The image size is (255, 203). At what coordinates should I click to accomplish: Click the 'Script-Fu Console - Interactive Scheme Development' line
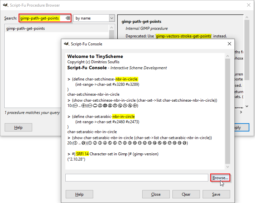tap(117, 68)
